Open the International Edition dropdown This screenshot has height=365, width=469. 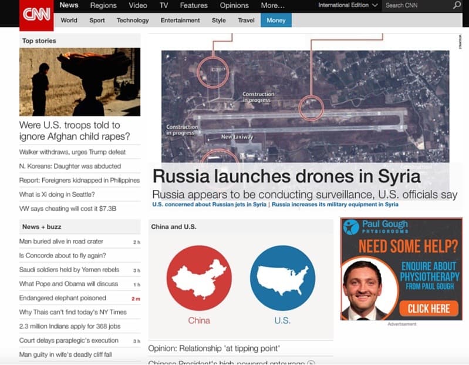pos(348,5)
